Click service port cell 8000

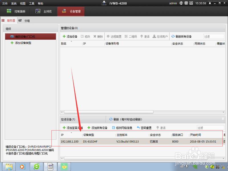[175, 141]
